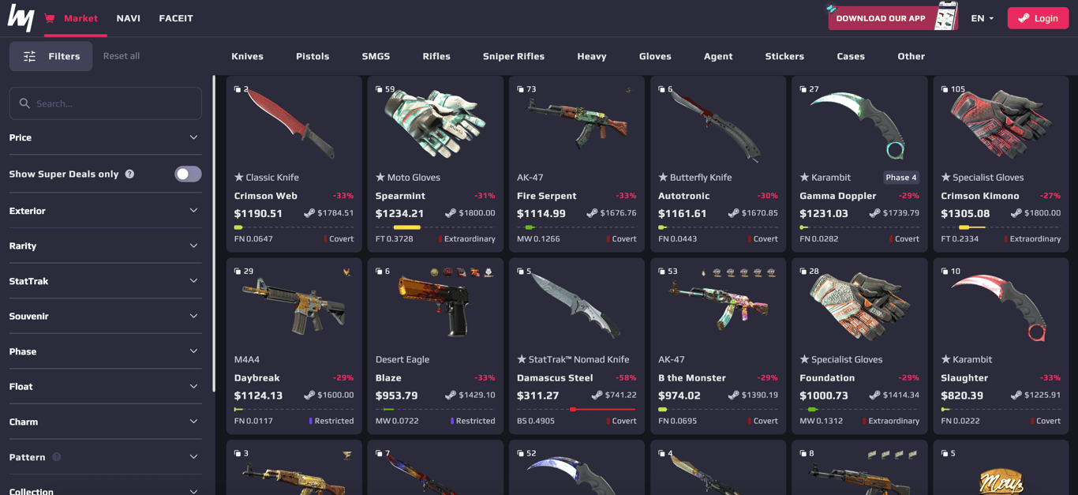Click the Pattern info question mark icon
This screenshot has width=1078, height=495.
tap(57, 457)
